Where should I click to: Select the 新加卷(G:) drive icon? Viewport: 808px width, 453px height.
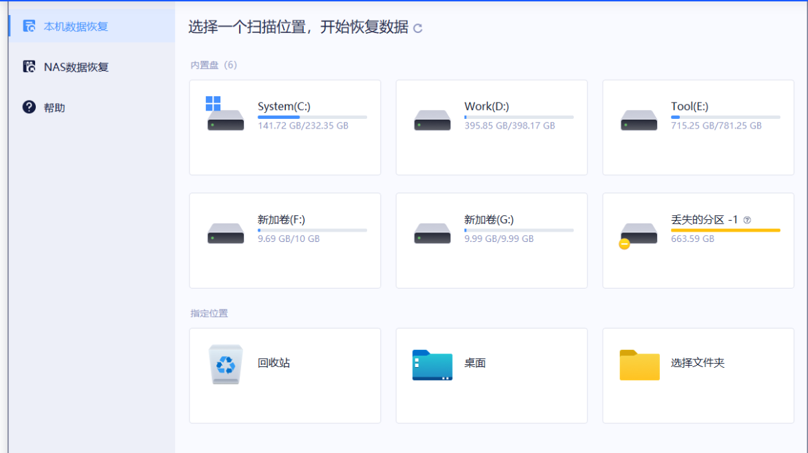433,233
